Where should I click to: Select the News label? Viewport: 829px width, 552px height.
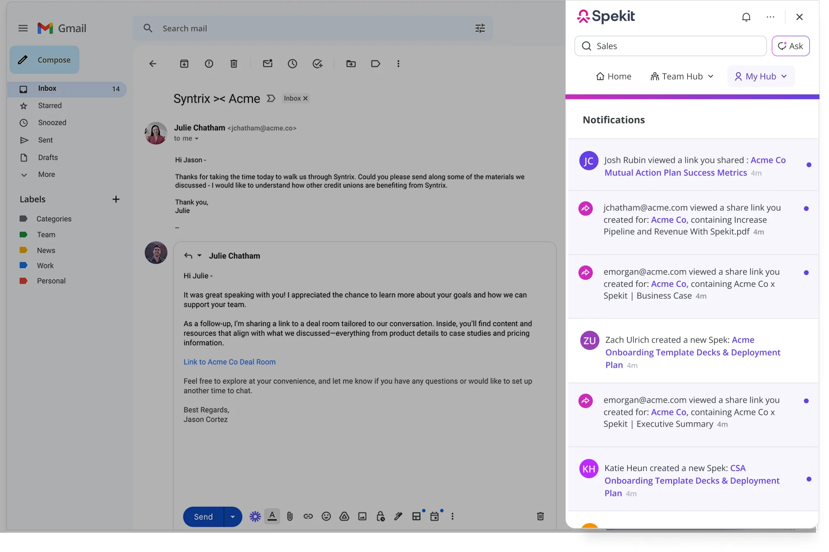pos(46,250)
